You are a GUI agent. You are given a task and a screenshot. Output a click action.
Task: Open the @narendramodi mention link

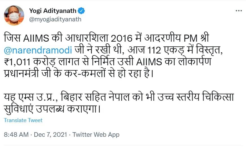[38, 50]
